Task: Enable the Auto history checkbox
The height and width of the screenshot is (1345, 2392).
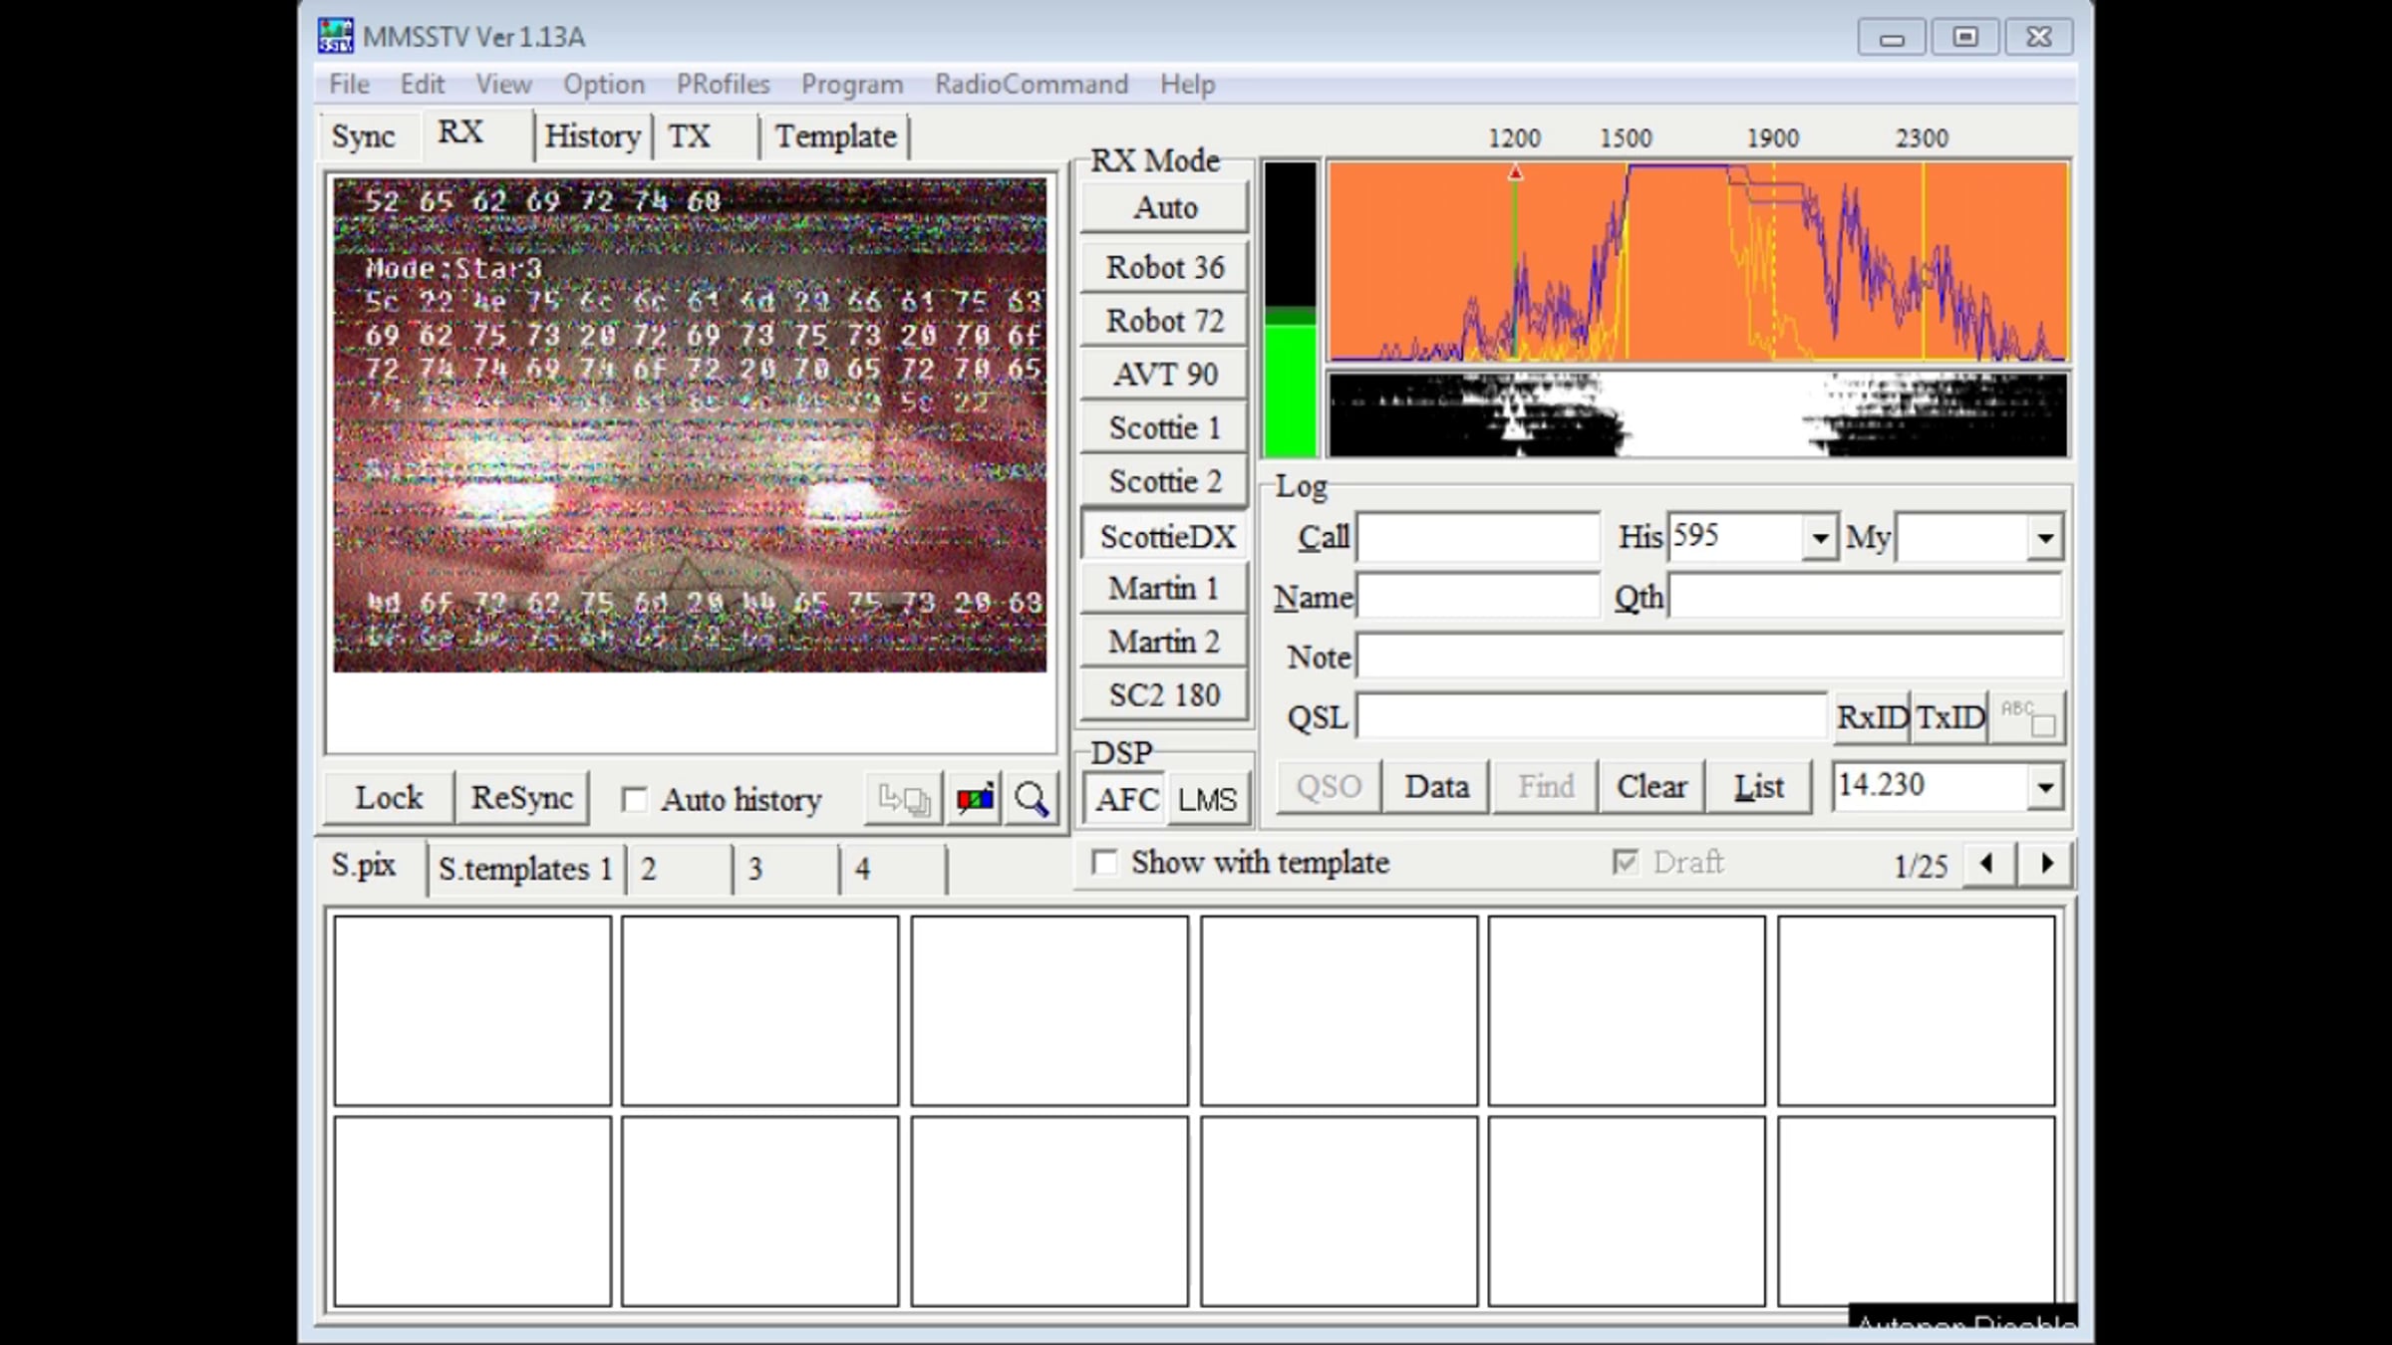Action: point(634,799)
